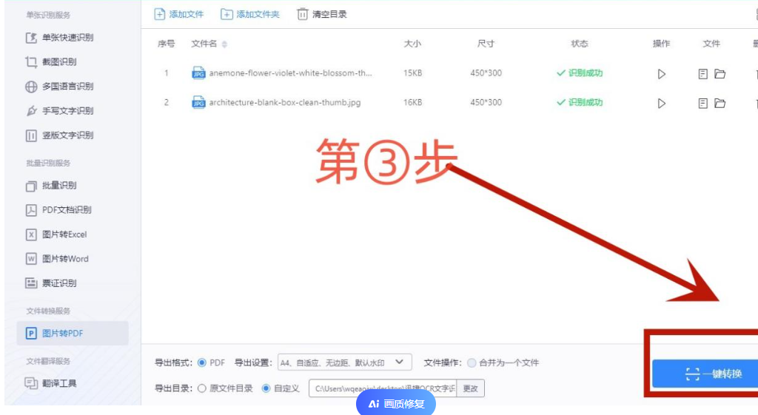Click anemone-flower-violet-white-blossom file name
Screen dimensions: 758x415
(x=290, y=73)
